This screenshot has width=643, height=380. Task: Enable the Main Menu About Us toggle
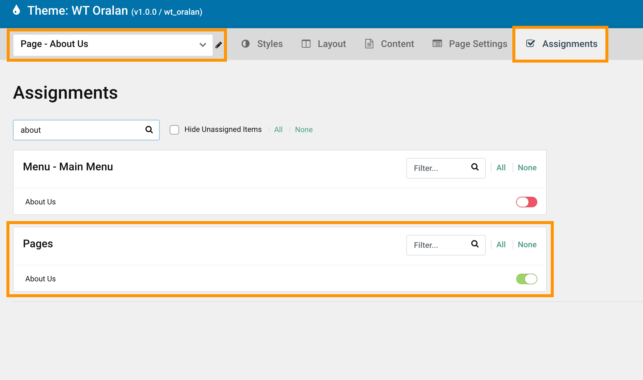coord(526,202)
